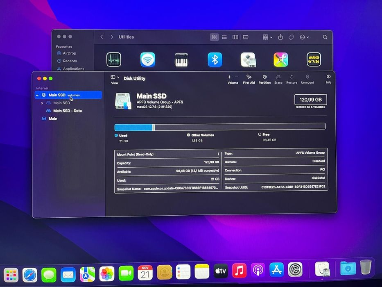Open Notes from the Dock
This screenshot has width=382, height=287.
[x=202, y=271]
